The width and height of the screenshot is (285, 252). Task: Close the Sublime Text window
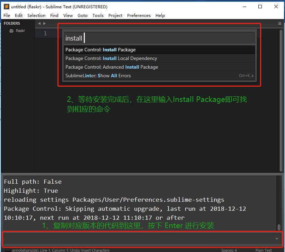[276, 7]
